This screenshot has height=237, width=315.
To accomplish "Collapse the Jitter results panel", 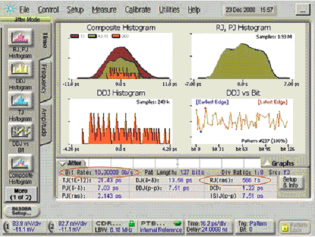I will click(x=71, y=163).
